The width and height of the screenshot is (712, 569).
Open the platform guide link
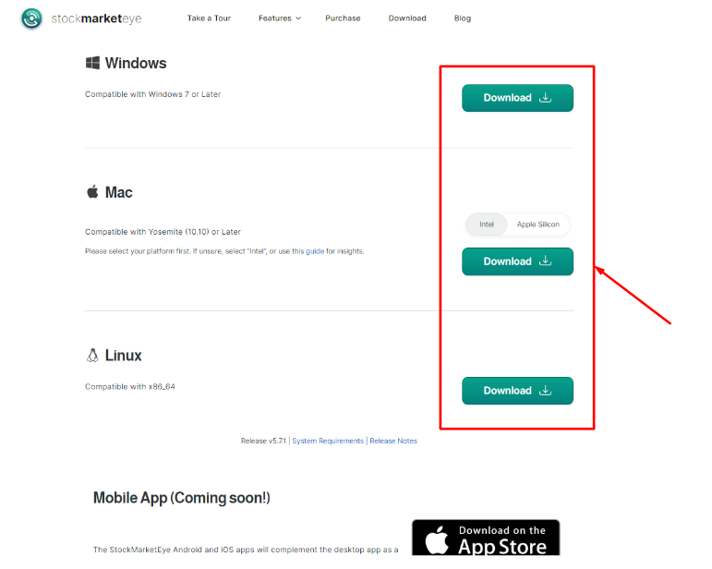(315, 251)
